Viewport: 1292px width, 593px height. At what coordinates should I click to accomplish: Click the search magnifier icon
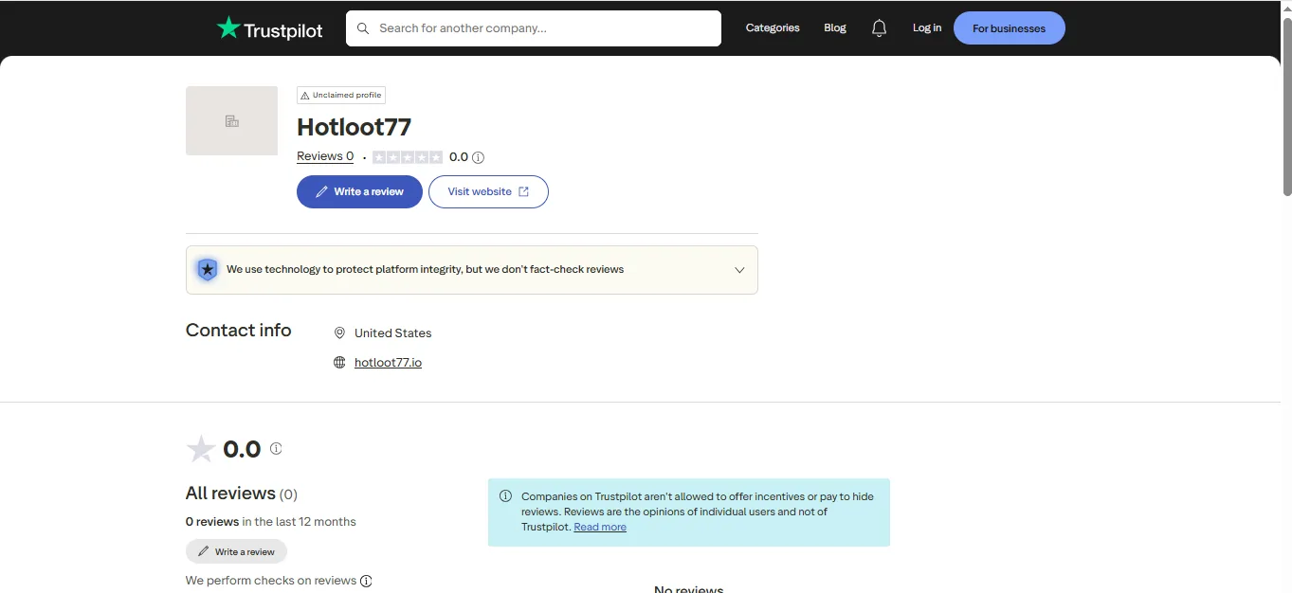tap(363, 28)
